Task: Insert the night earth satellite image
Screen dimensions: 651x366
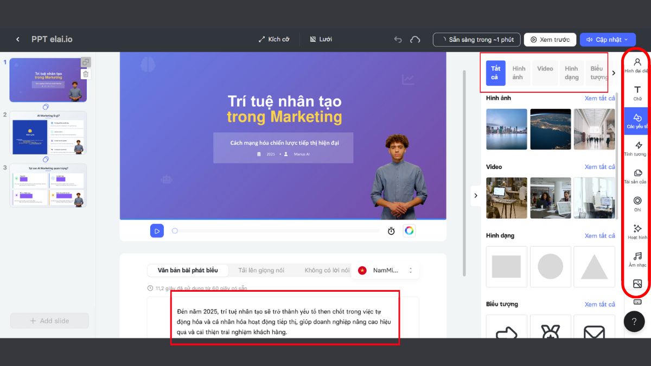Action: coord(550,129)
